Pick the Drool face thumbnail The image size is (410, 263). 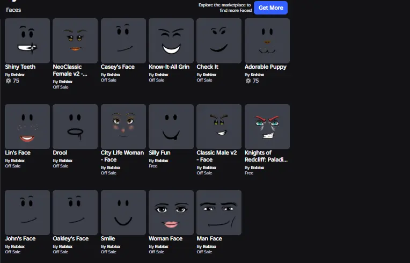(x=75, y=127)
